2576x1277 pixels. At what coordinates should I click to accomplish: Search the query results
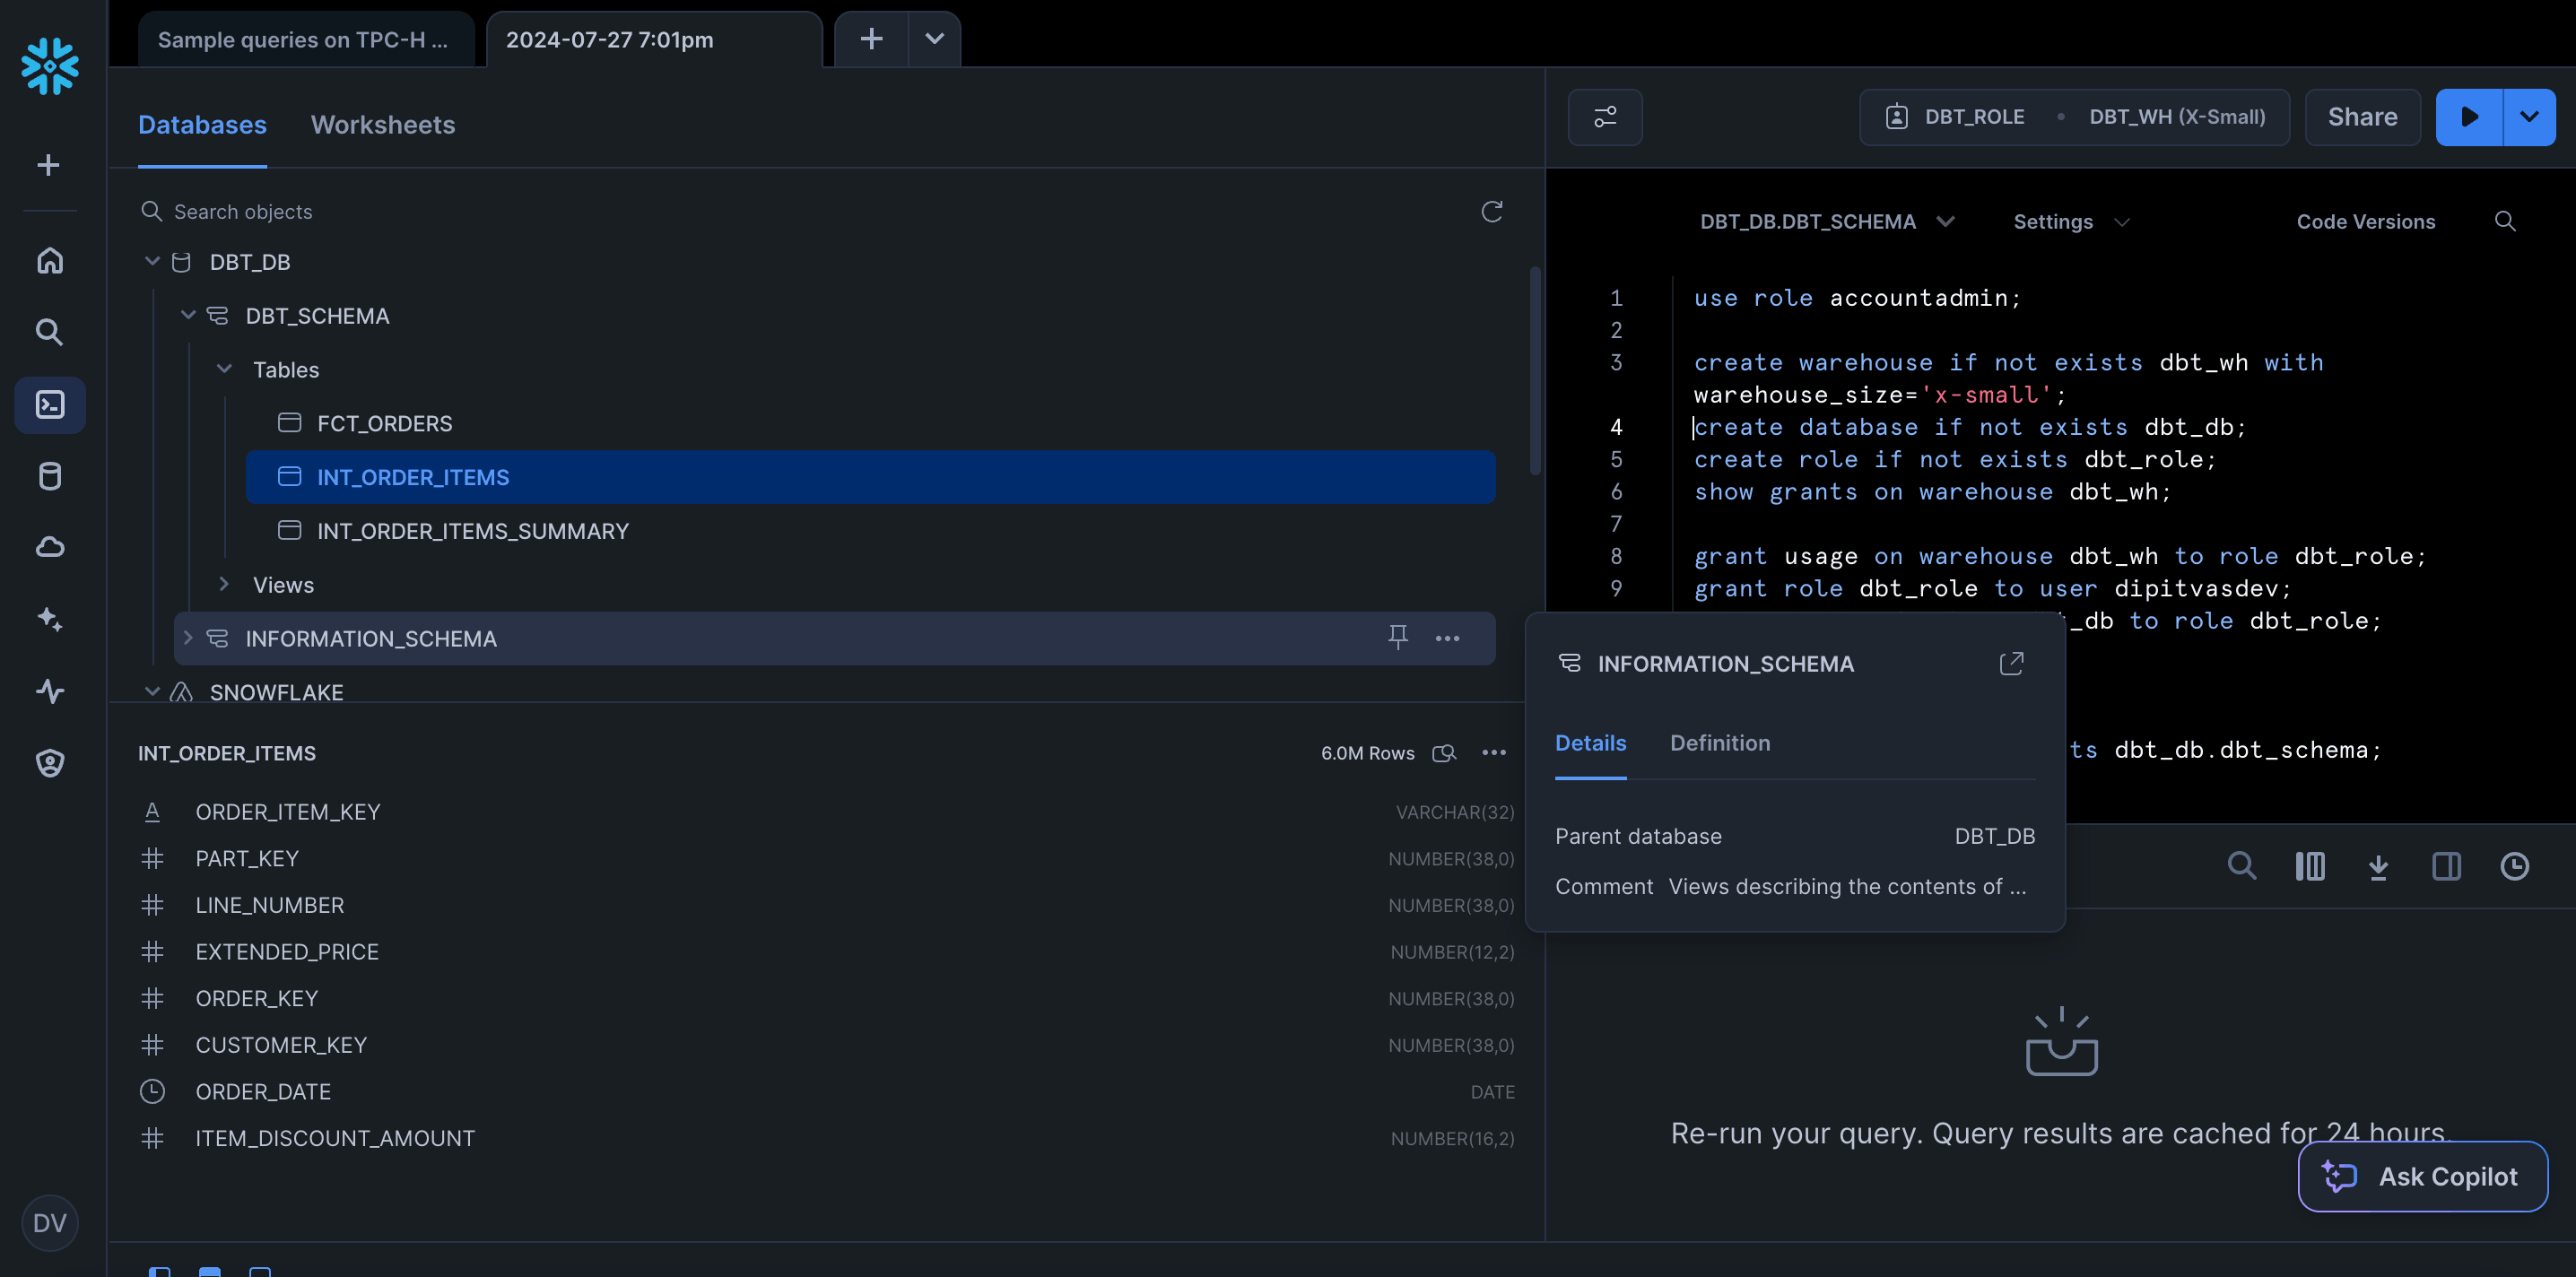pyautogui.click(x=2242, y=866)
